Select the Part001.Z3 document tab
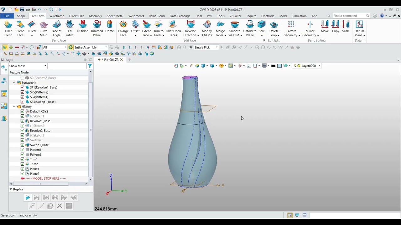The height and width of the screenshot is (225, 401). [111, 60]
